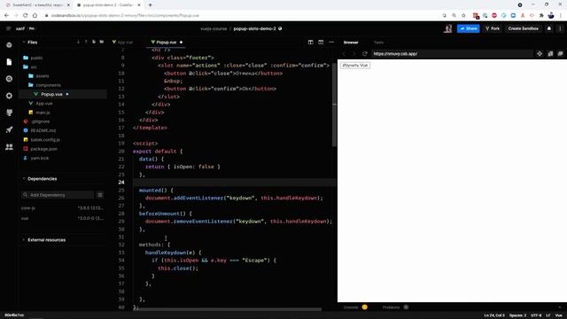Click the editor vertical scrollbar
This screenshot has height=319, width=567.
(x=334, y=105)
